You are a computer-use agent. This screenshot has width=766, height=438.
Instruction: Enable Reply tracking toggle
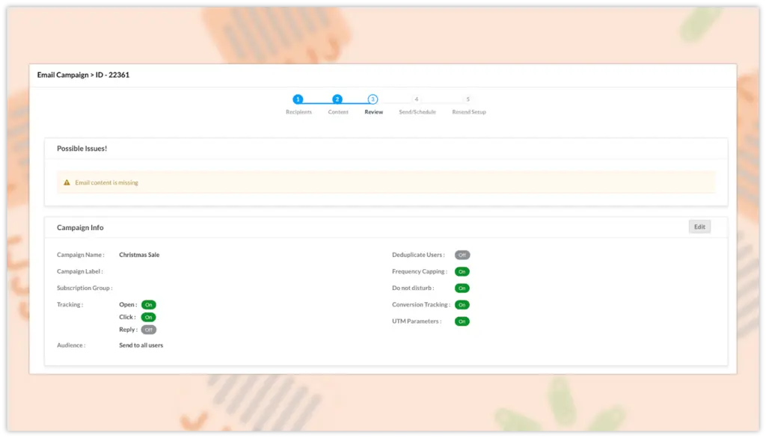(149, 330)
